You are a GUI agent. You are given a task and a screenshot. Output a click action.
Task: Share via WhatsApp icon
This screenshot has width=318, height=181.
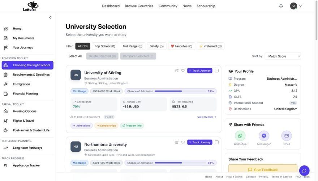tap(240, 136)
